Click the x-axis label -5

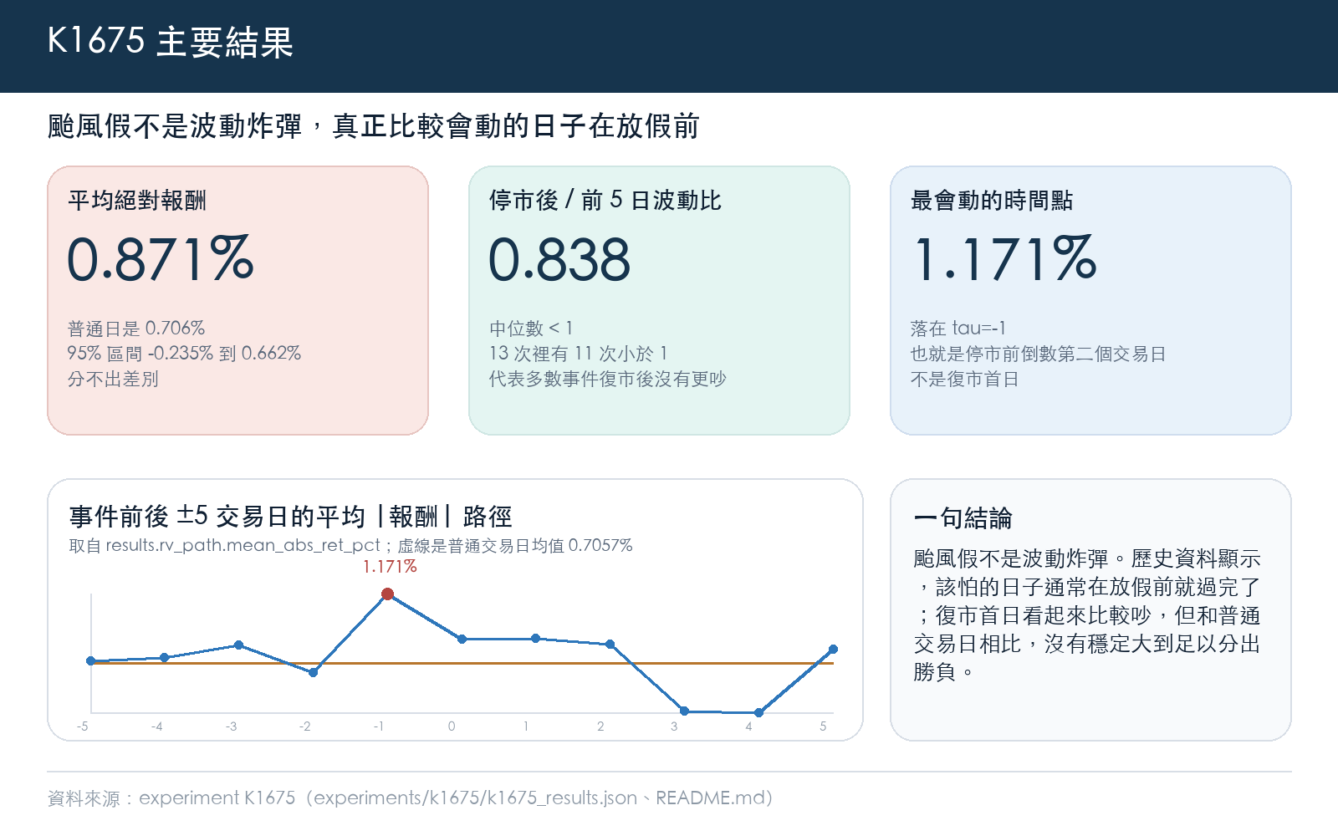[83, 726]
